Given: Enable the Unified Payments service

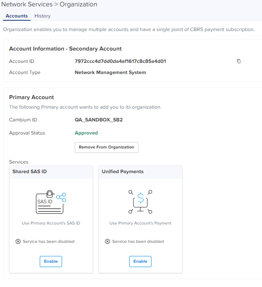Looking at the screenshot, I should 140,262.
